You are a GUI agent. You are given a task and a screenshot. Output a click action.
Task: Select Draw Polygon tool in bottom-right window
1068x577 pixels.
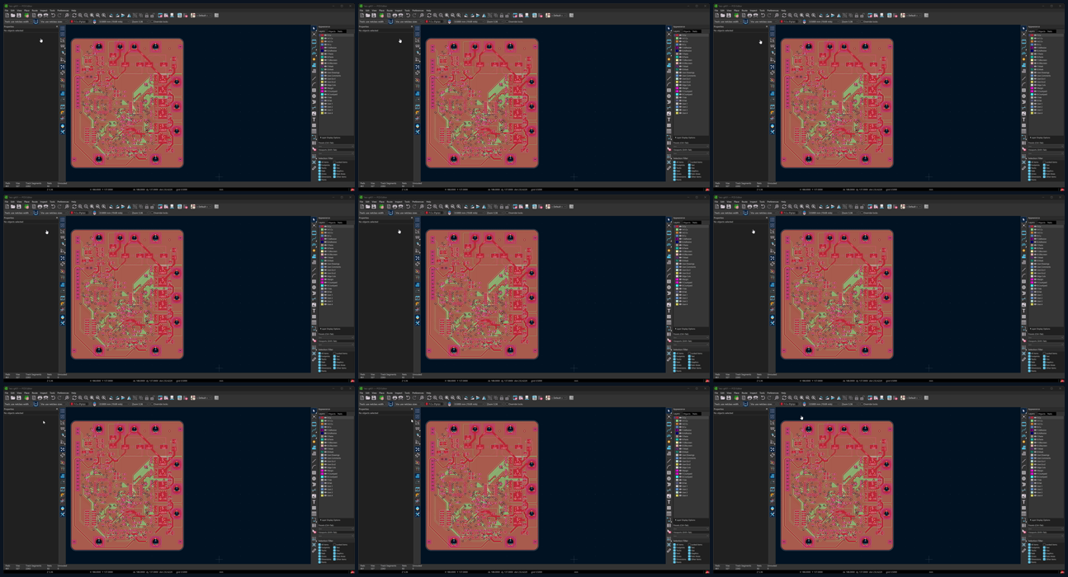[1024, 485]
